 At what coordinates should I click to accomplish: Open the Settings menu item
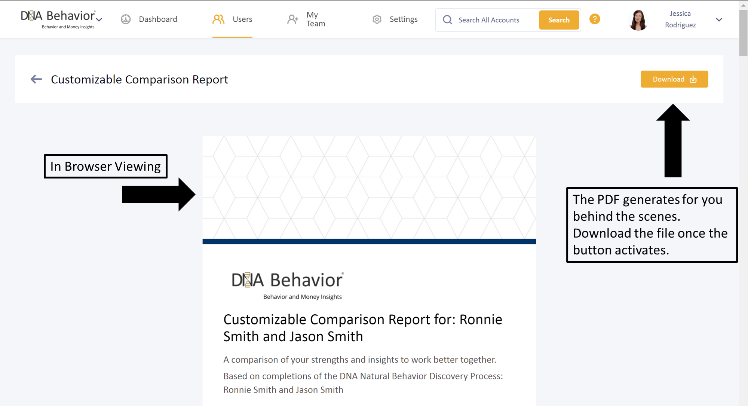(x=403, y=19)
